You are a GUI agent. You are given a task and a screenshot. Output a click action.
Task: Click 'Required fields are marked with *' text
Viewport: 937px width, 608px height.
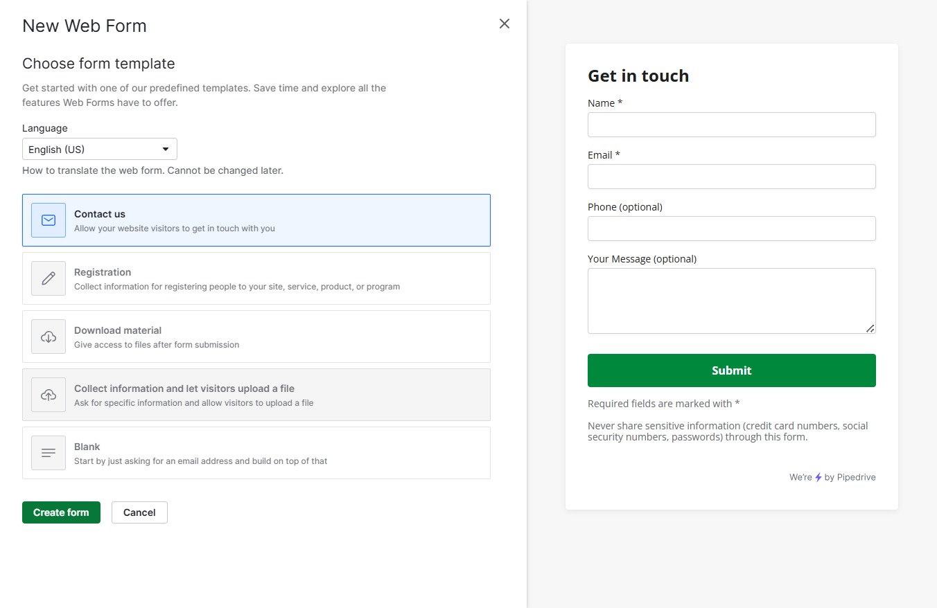(663, 403)
